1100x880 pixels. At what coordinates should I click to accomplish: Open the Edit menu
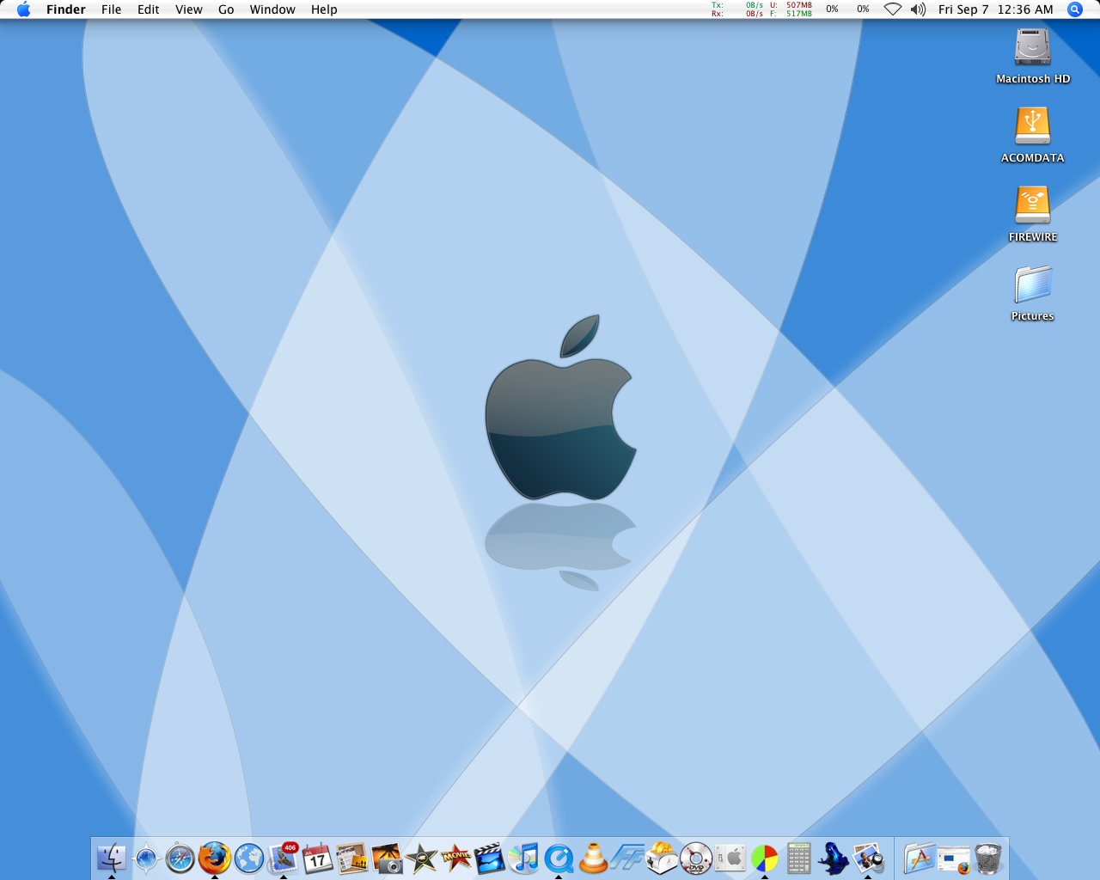[x=149, y=9]
